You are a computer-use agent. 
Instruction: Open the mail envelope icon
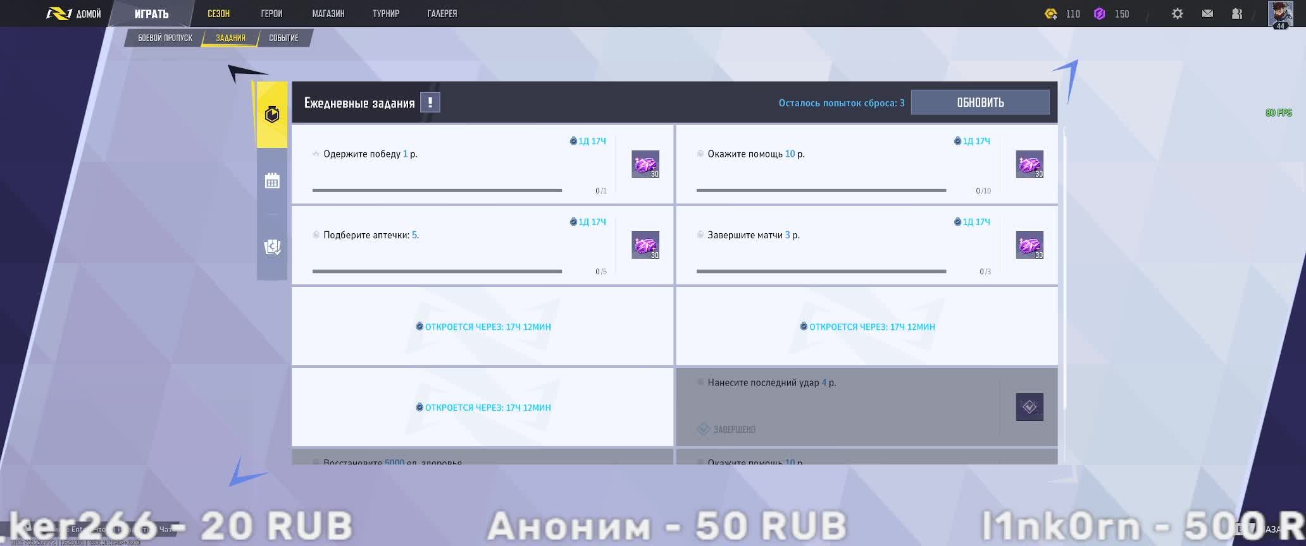pos(1207,13)
